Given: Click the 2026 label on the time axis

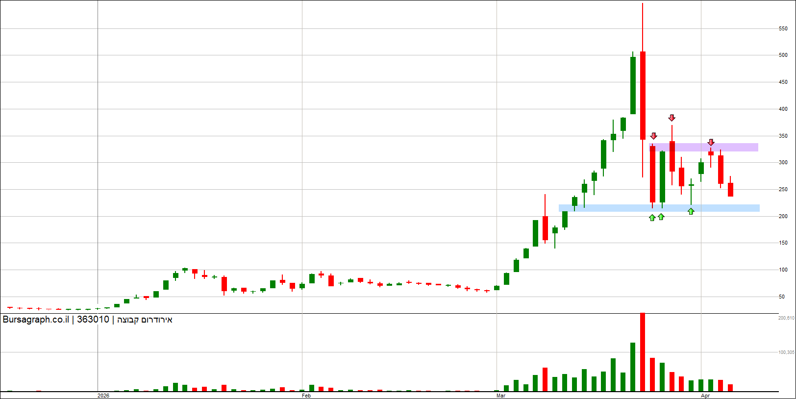Looking at the screenshot, I should 103,396.
